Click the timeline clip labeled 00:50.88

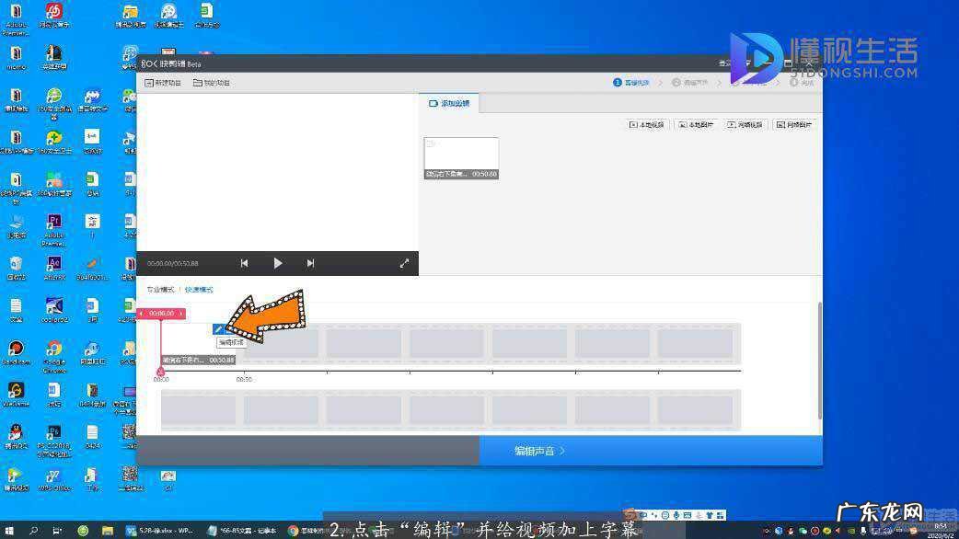click(198, 344)
